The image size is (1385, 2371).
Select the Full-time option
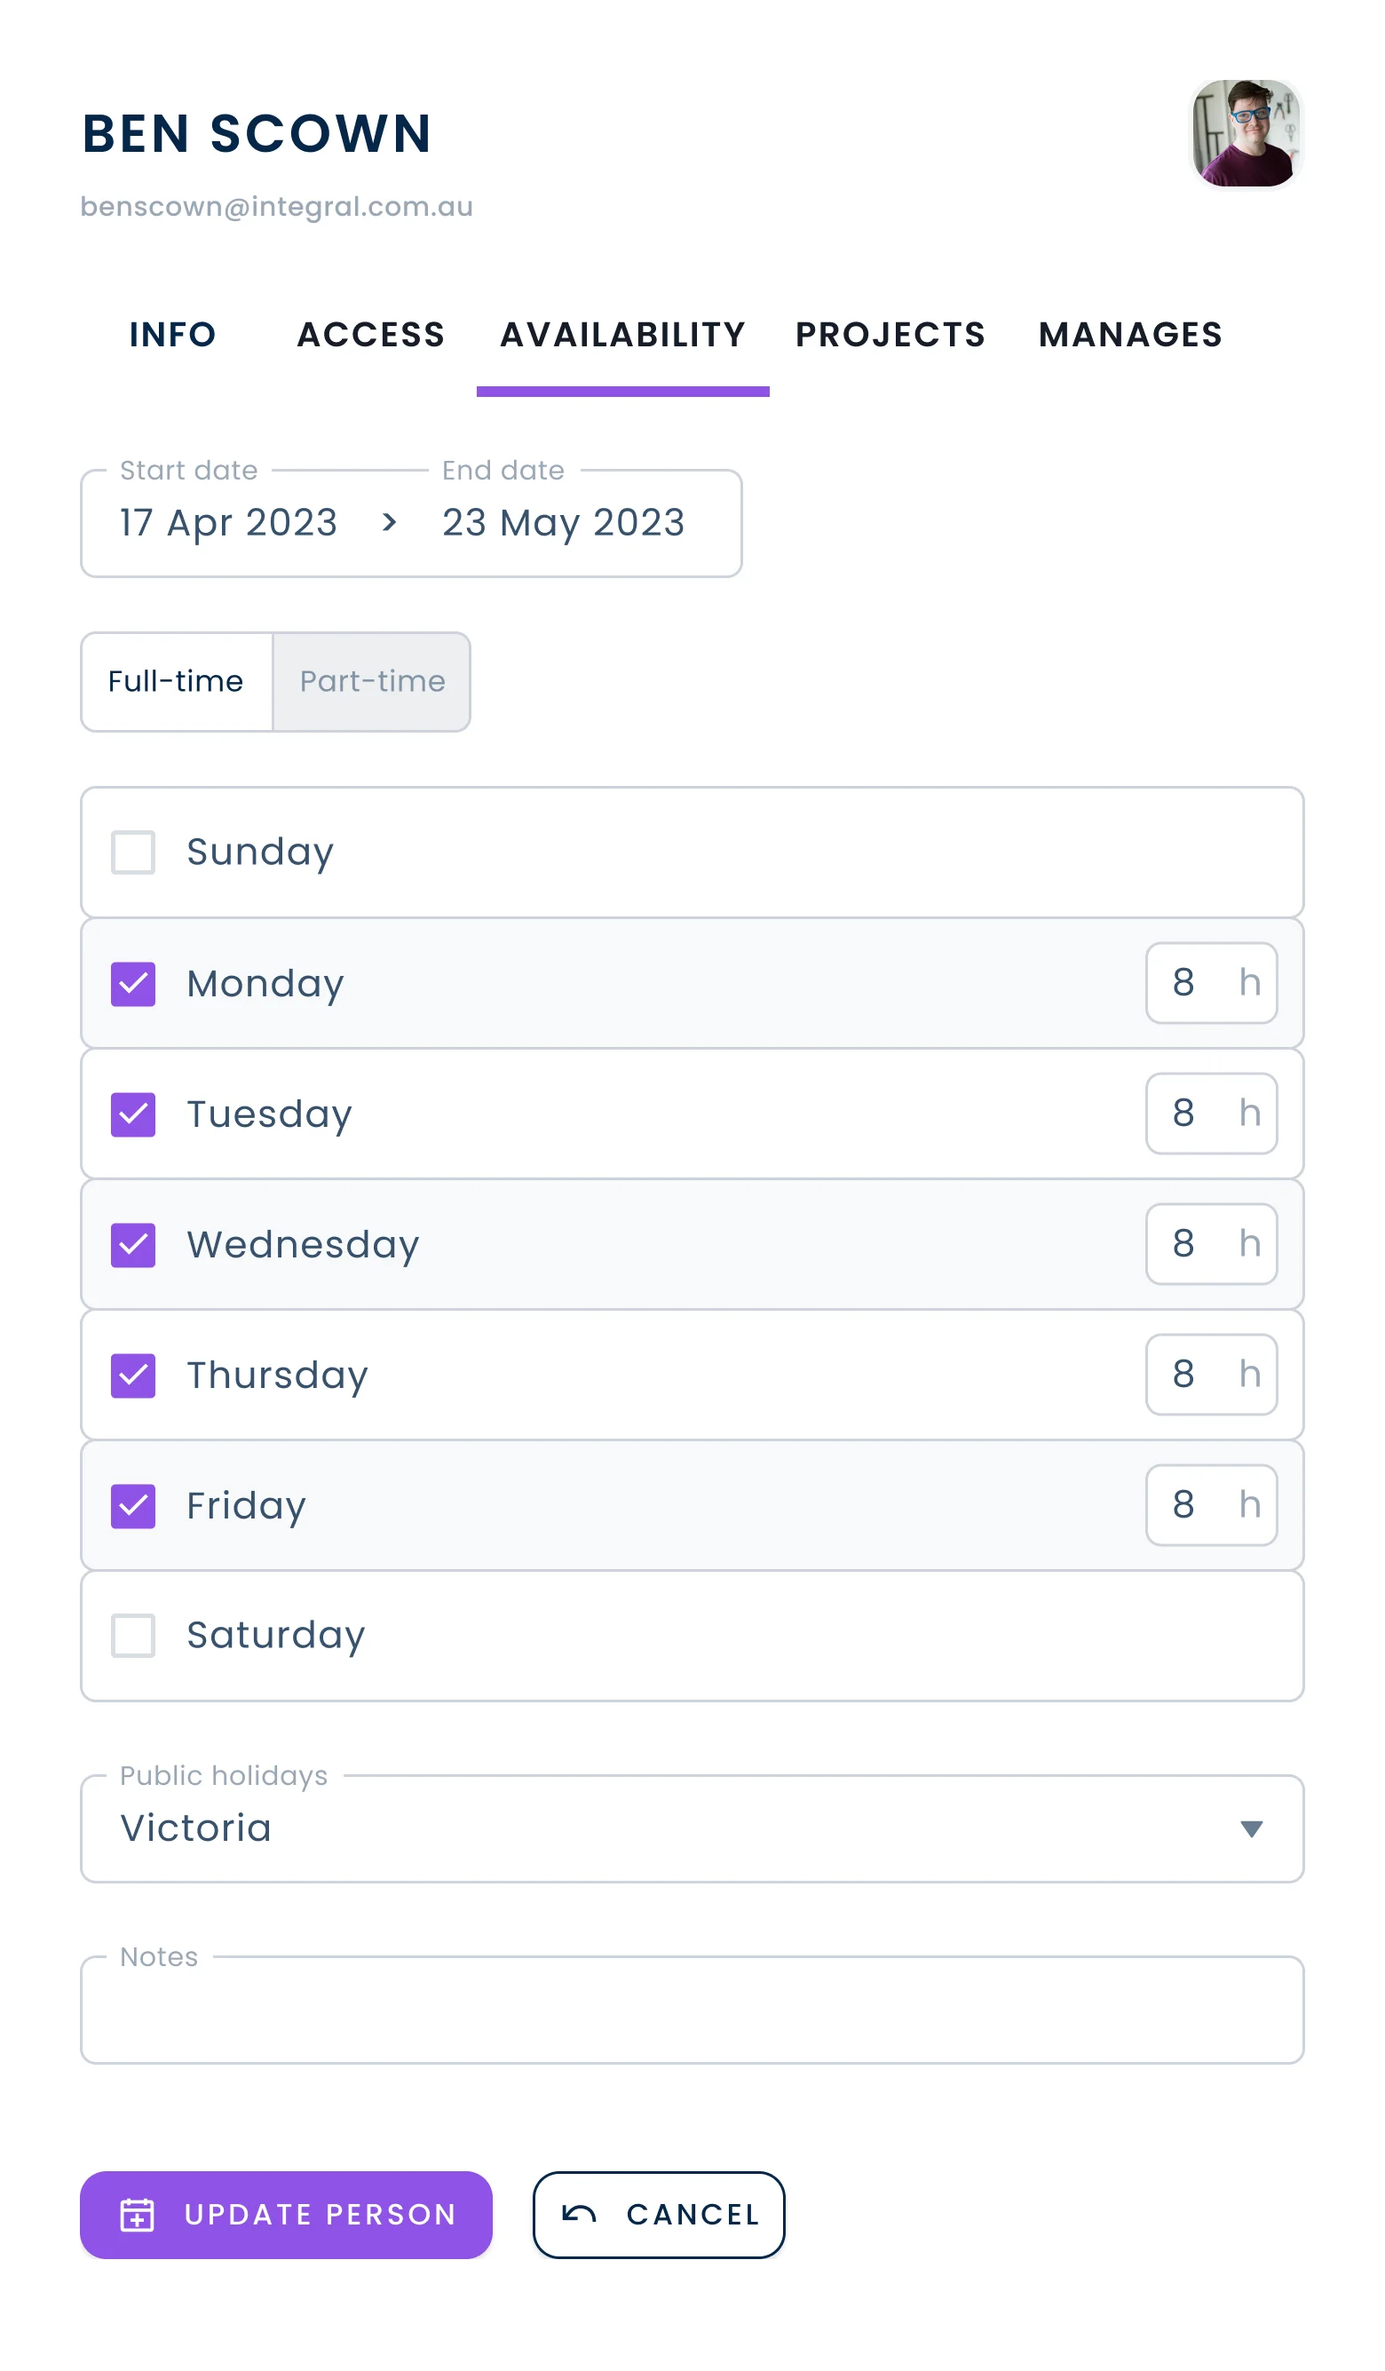tap(176, 682)
